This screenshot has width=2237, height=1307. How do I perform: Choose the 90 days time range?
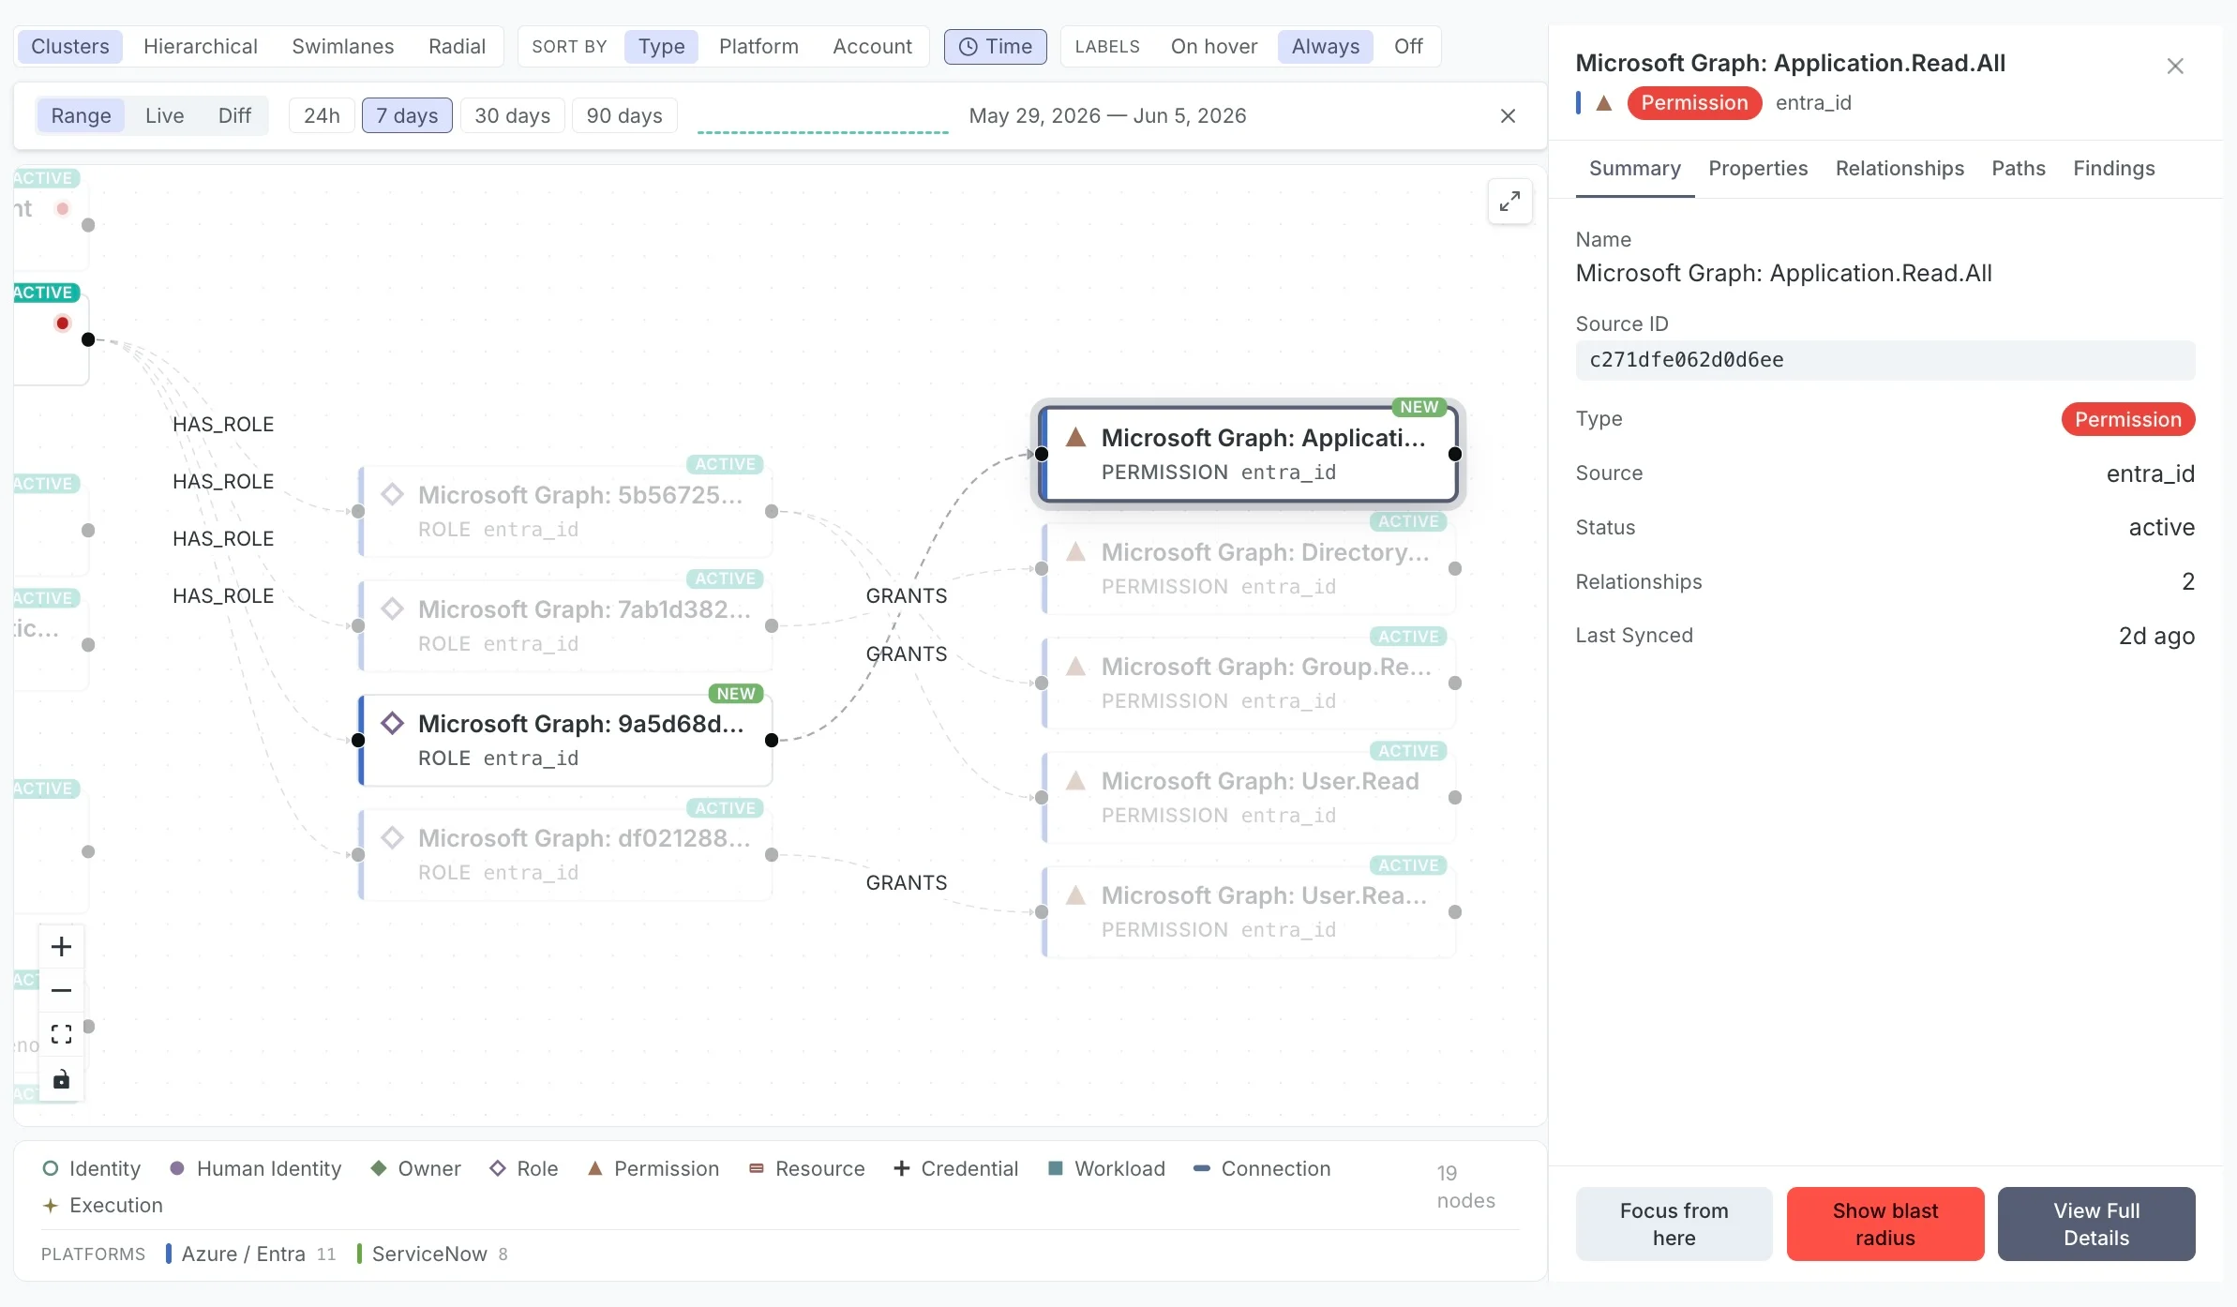pyautogui.click(x=624, y=116)
